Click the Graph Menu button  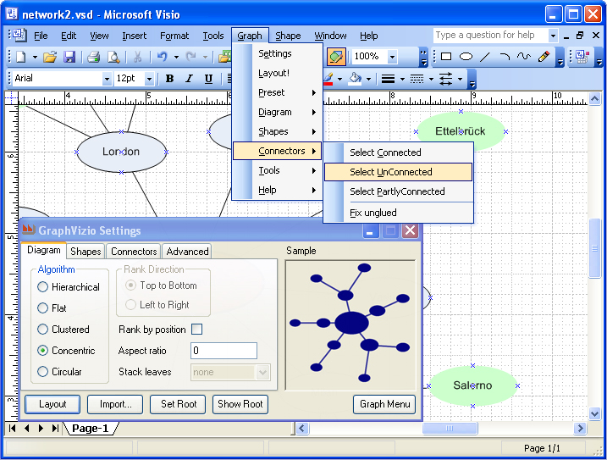(x=384, y=404)
